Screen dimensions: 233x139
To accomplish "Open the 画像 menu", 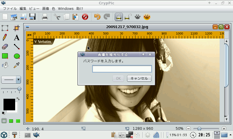I will [x=46, y=9].
